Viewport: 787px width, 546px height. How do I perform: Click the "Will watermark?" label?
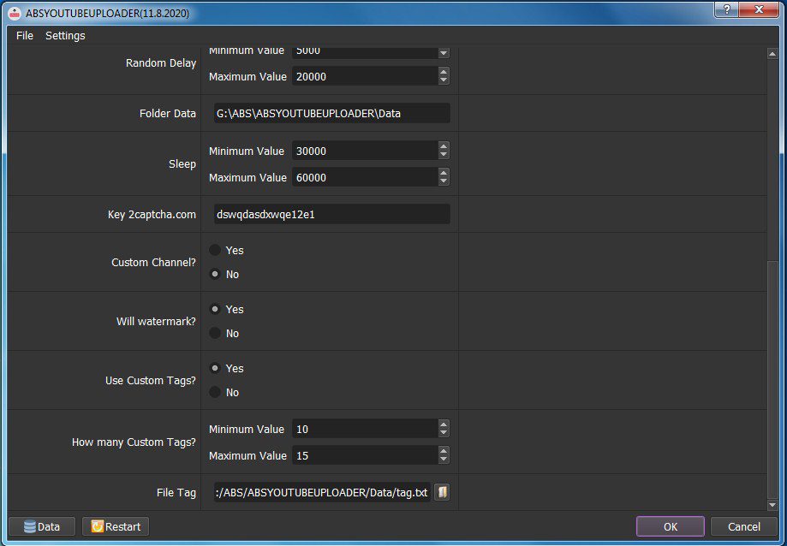point(156,322)
